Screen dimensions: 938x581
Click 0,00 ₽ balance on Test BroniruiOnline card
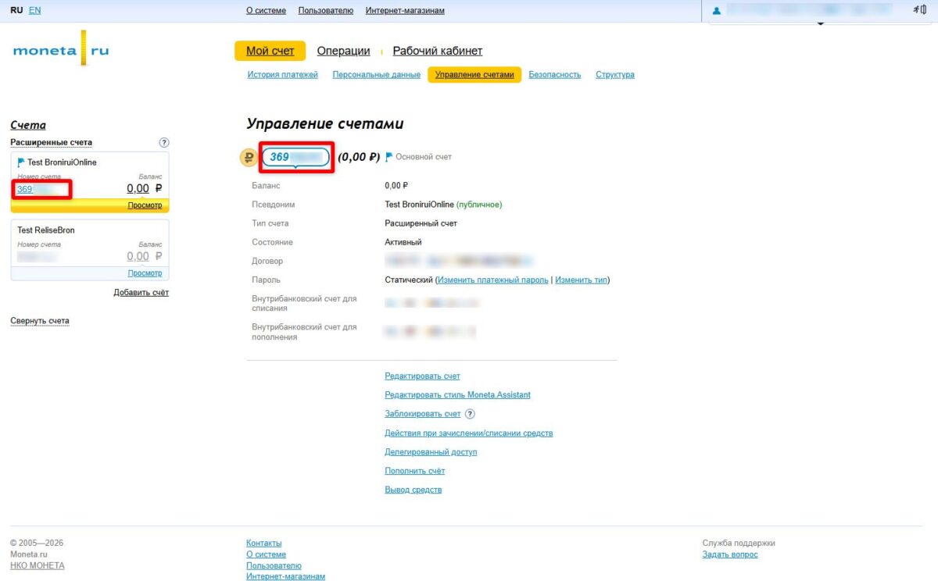coord(145,188)
